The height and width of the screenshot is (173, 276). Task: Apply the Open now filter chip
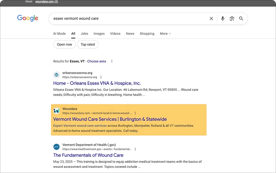(x=64, y=45)
